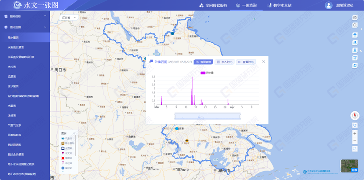364x180 pixels.
Task: Click the map search magnifier icon
Action: pyautogui.click(x=355, y=25)
